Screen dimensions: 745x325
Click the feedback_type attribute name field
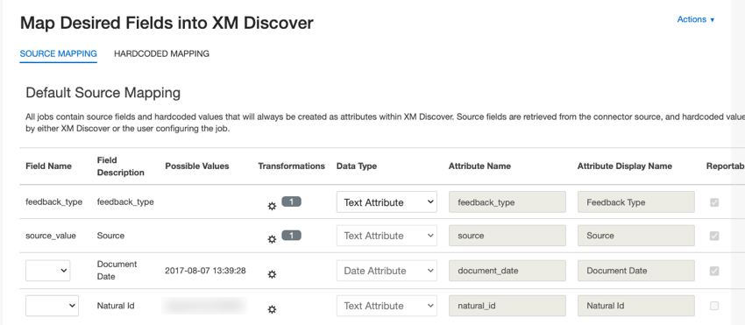click(507, 202)
